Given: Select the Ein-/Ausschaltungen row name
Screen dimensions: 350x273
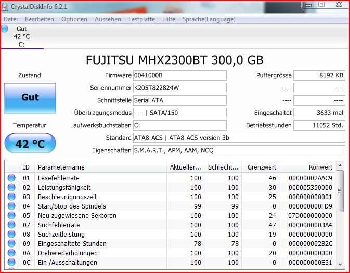Looking at the screenshot, I should (x=68, y=262).
